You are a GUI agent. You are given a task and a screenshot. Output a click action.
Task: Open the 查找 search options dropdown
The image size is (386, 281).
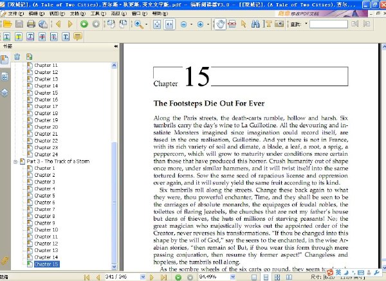306,24
